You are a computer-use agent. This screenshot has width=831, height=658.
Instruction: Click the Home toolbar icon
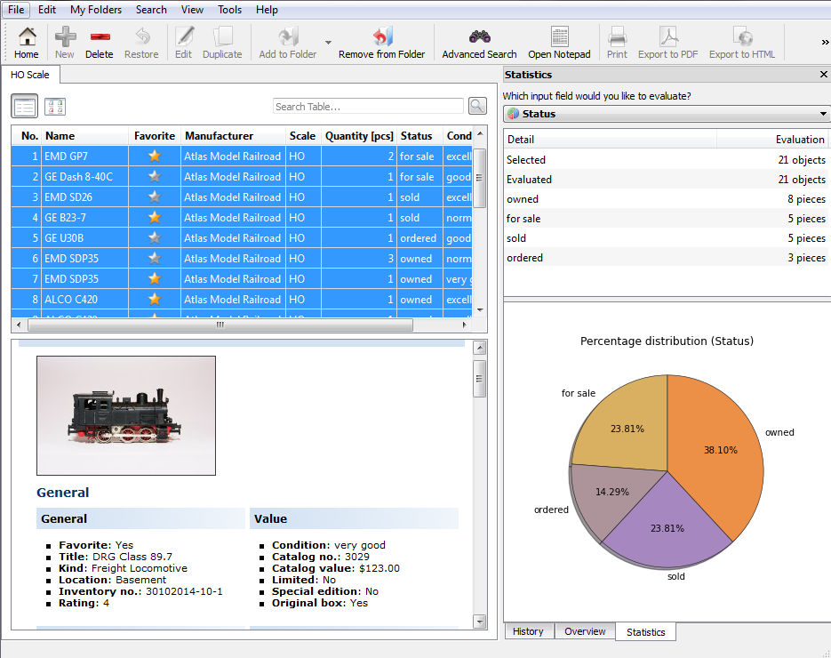[x=27, y=37]
